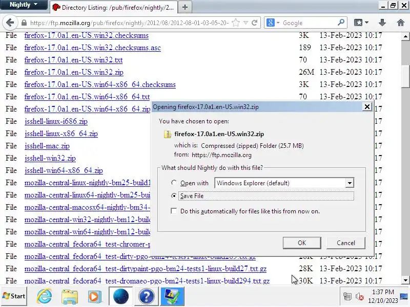Bookmark this page with the star icon
The width and height of the screenshot is (410, 307).
(x=236, y=23)
